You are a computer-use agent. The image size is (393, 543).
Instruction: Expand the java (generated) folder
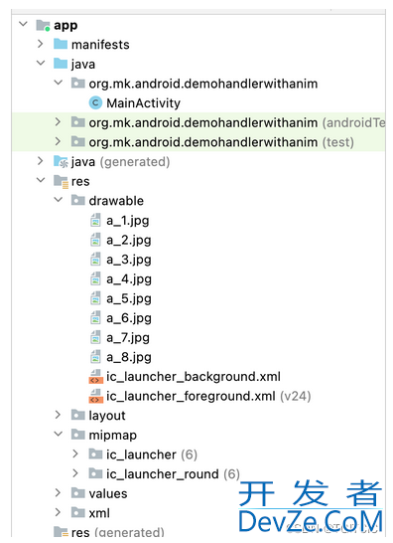click(41, 161)
